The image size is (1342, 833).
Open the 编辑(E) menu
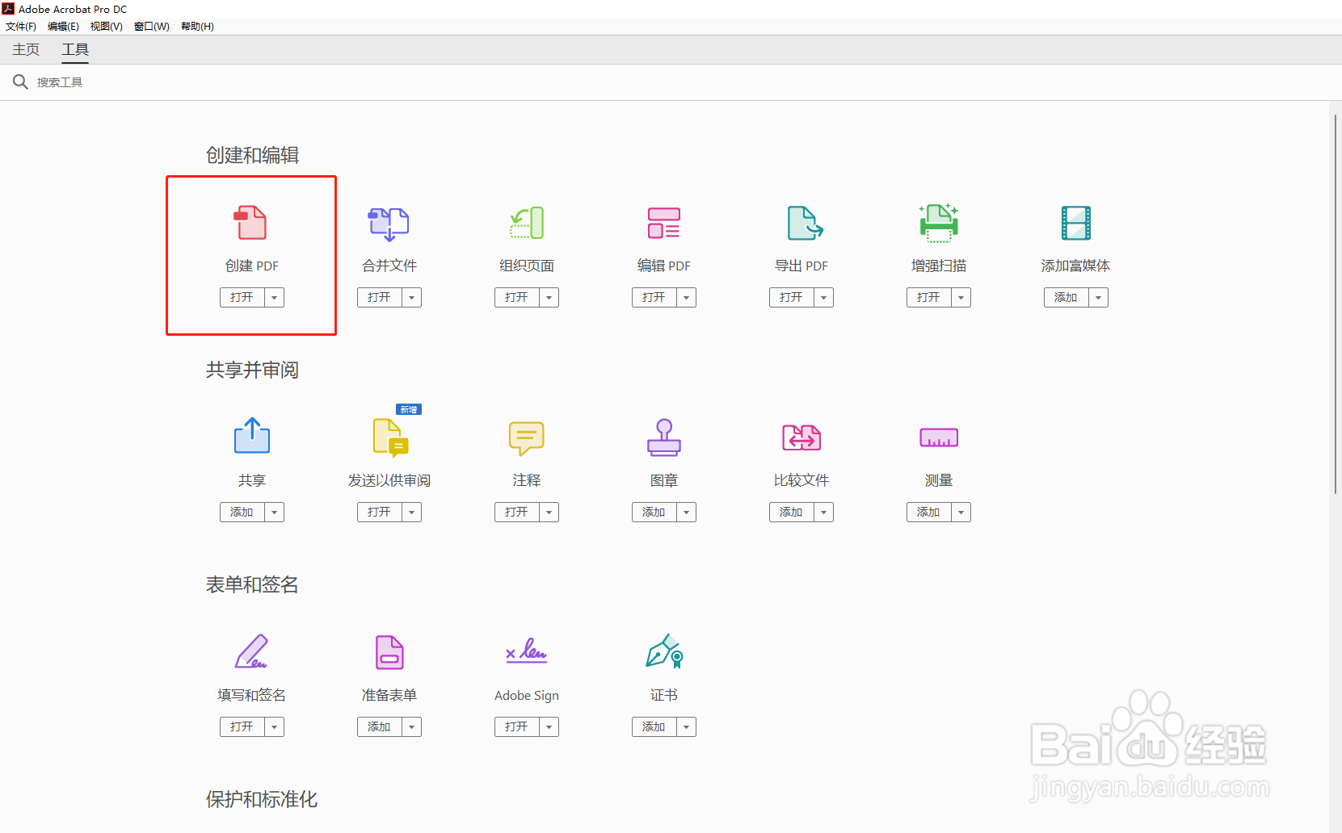[x=63, y=27]
